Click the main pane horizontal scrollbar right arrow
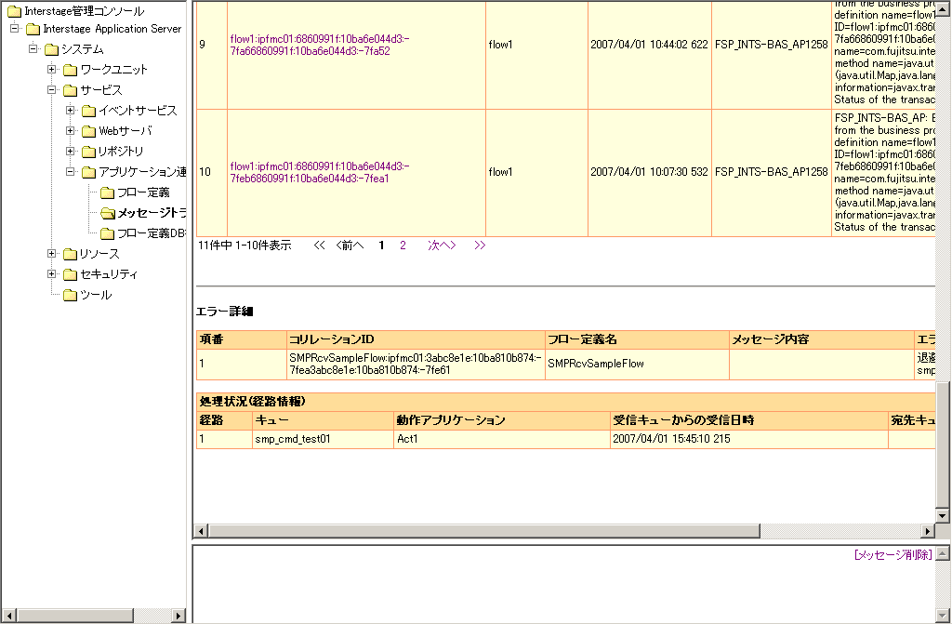 [927, 531]
